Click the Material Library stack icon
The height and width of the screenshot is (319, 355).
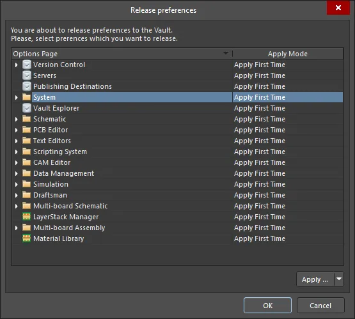26,238
